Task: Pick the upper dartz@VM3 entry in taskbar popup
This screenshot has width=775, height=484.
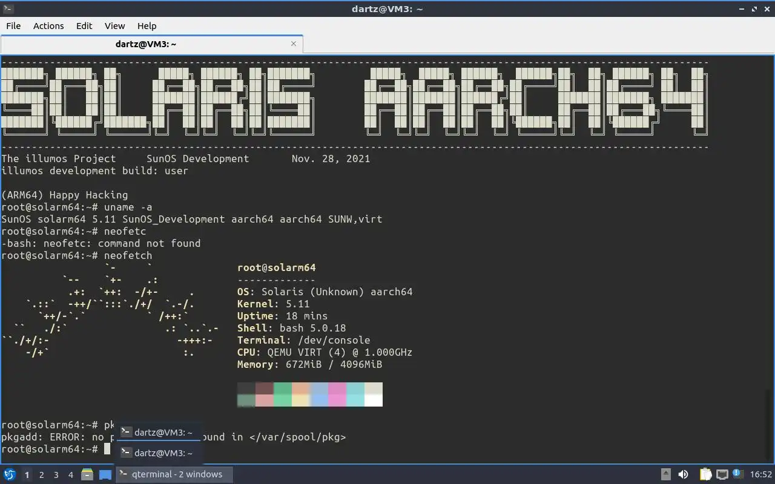Action: click(x=158, y=432)
